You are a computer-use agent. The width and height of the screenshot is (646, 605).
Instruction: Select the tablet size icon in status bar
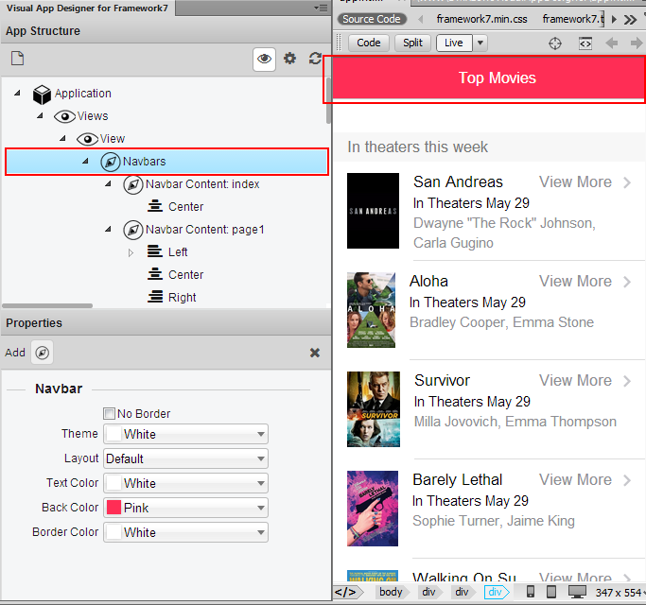pyautogui.click(x=550, y=592)
